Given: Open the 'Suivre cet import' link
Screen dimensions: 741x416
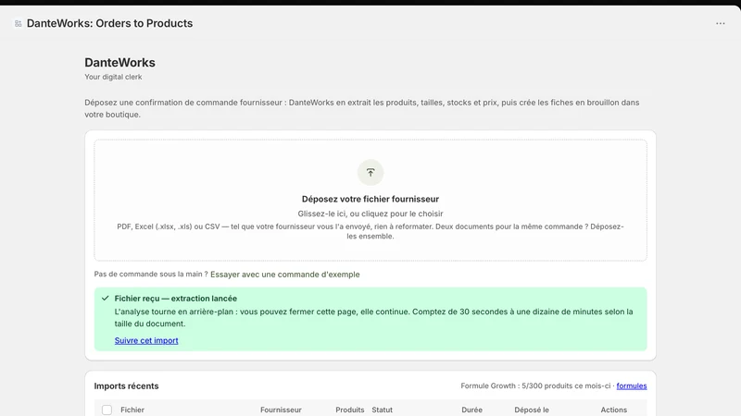Looking at the screenshot, I should pos(146,340).
